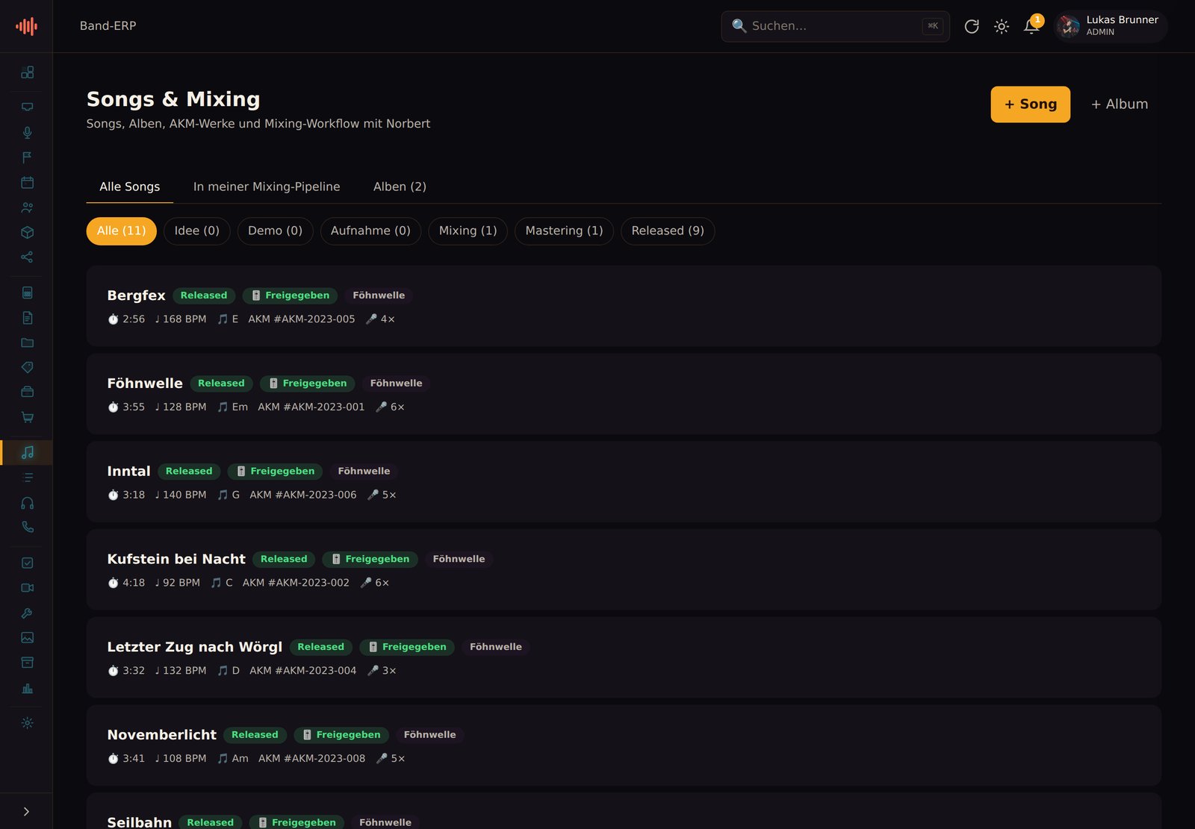This screenshot has height=829, width=1195.
Task: Open the Seilbahn song card
Action: [x=624, y=812]
